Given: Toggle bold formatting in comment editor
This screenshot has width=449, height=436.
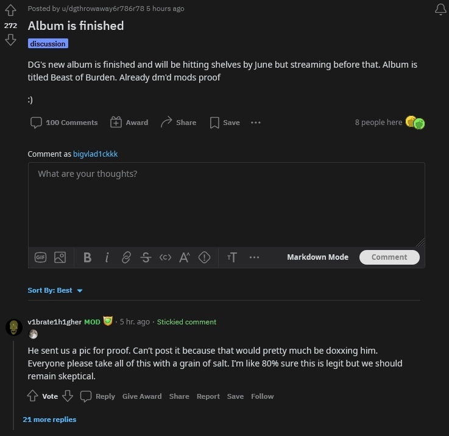Looking at the screenshot, I should pos(87,257).
